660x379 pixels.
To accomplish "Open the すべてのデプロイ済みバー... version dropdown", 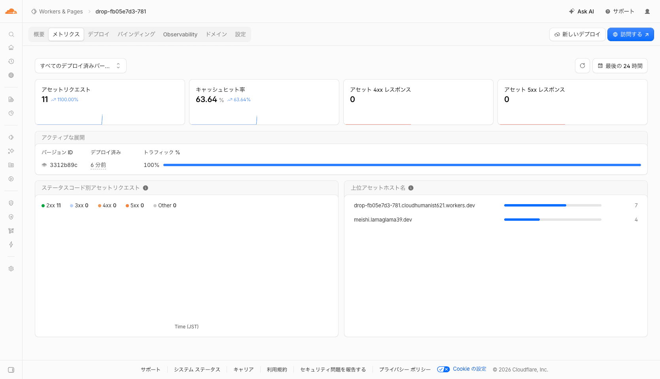I will (x=81, y=66).
